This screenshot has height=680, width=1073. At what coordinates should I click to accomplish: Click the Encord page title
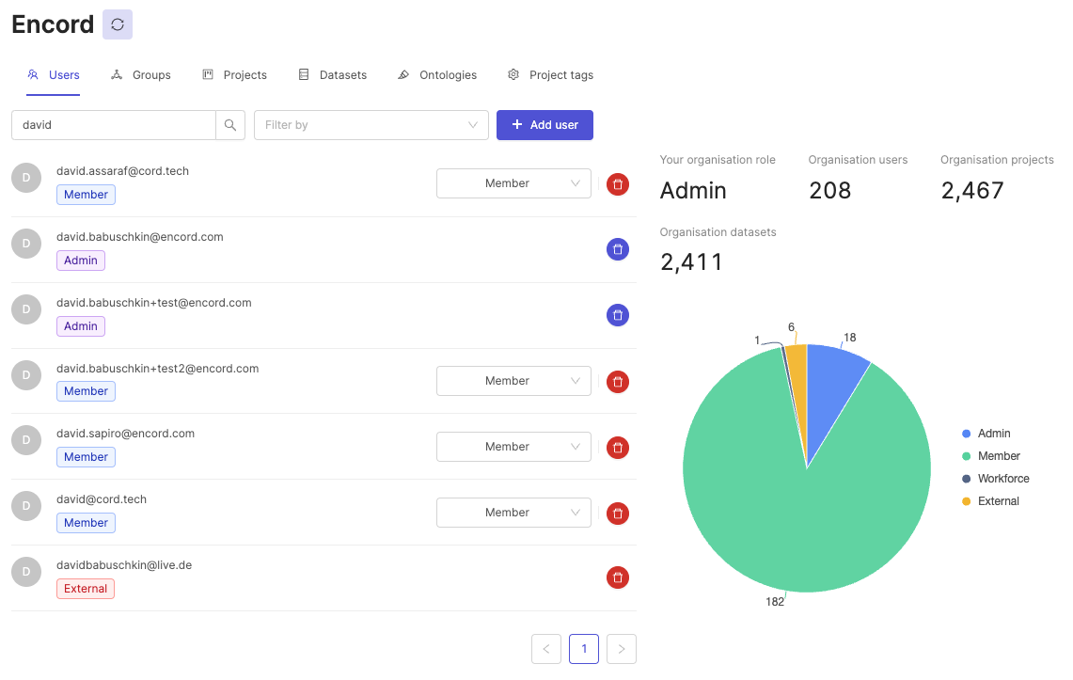click(x=53, y=24)
